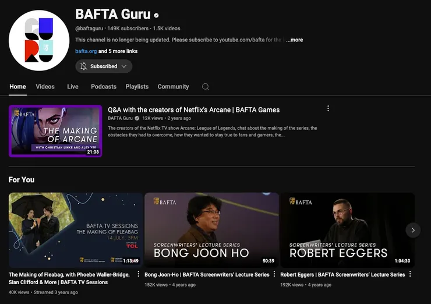Switch to the Home tab
Viewport: 431px width, 304px height.
pos(17,87)
